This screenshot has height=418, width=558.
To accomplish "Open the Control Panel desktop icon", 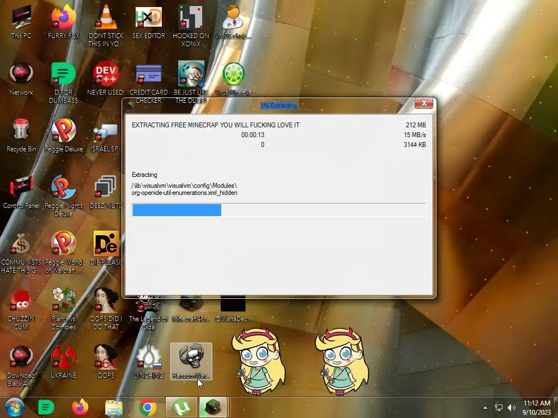I will (21, 192).
